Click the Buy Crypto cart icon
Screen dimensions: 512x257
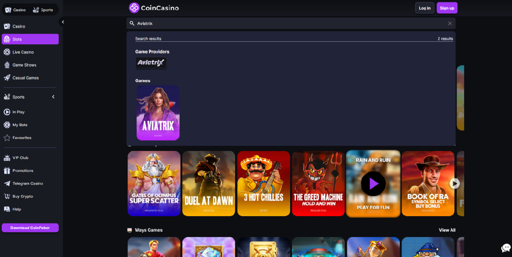[7, 196]
